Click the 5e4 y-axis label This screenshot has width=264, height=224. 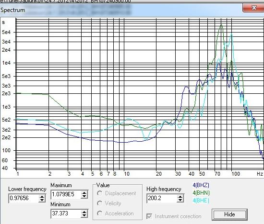click(6, 32)
